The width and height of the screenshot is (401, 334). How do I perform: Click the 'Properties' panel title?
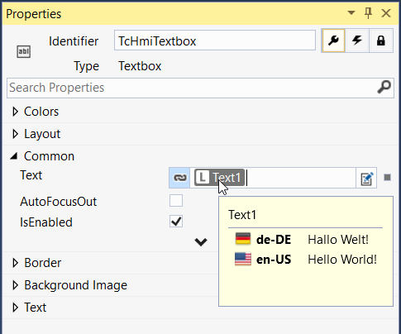pos(33,14)
